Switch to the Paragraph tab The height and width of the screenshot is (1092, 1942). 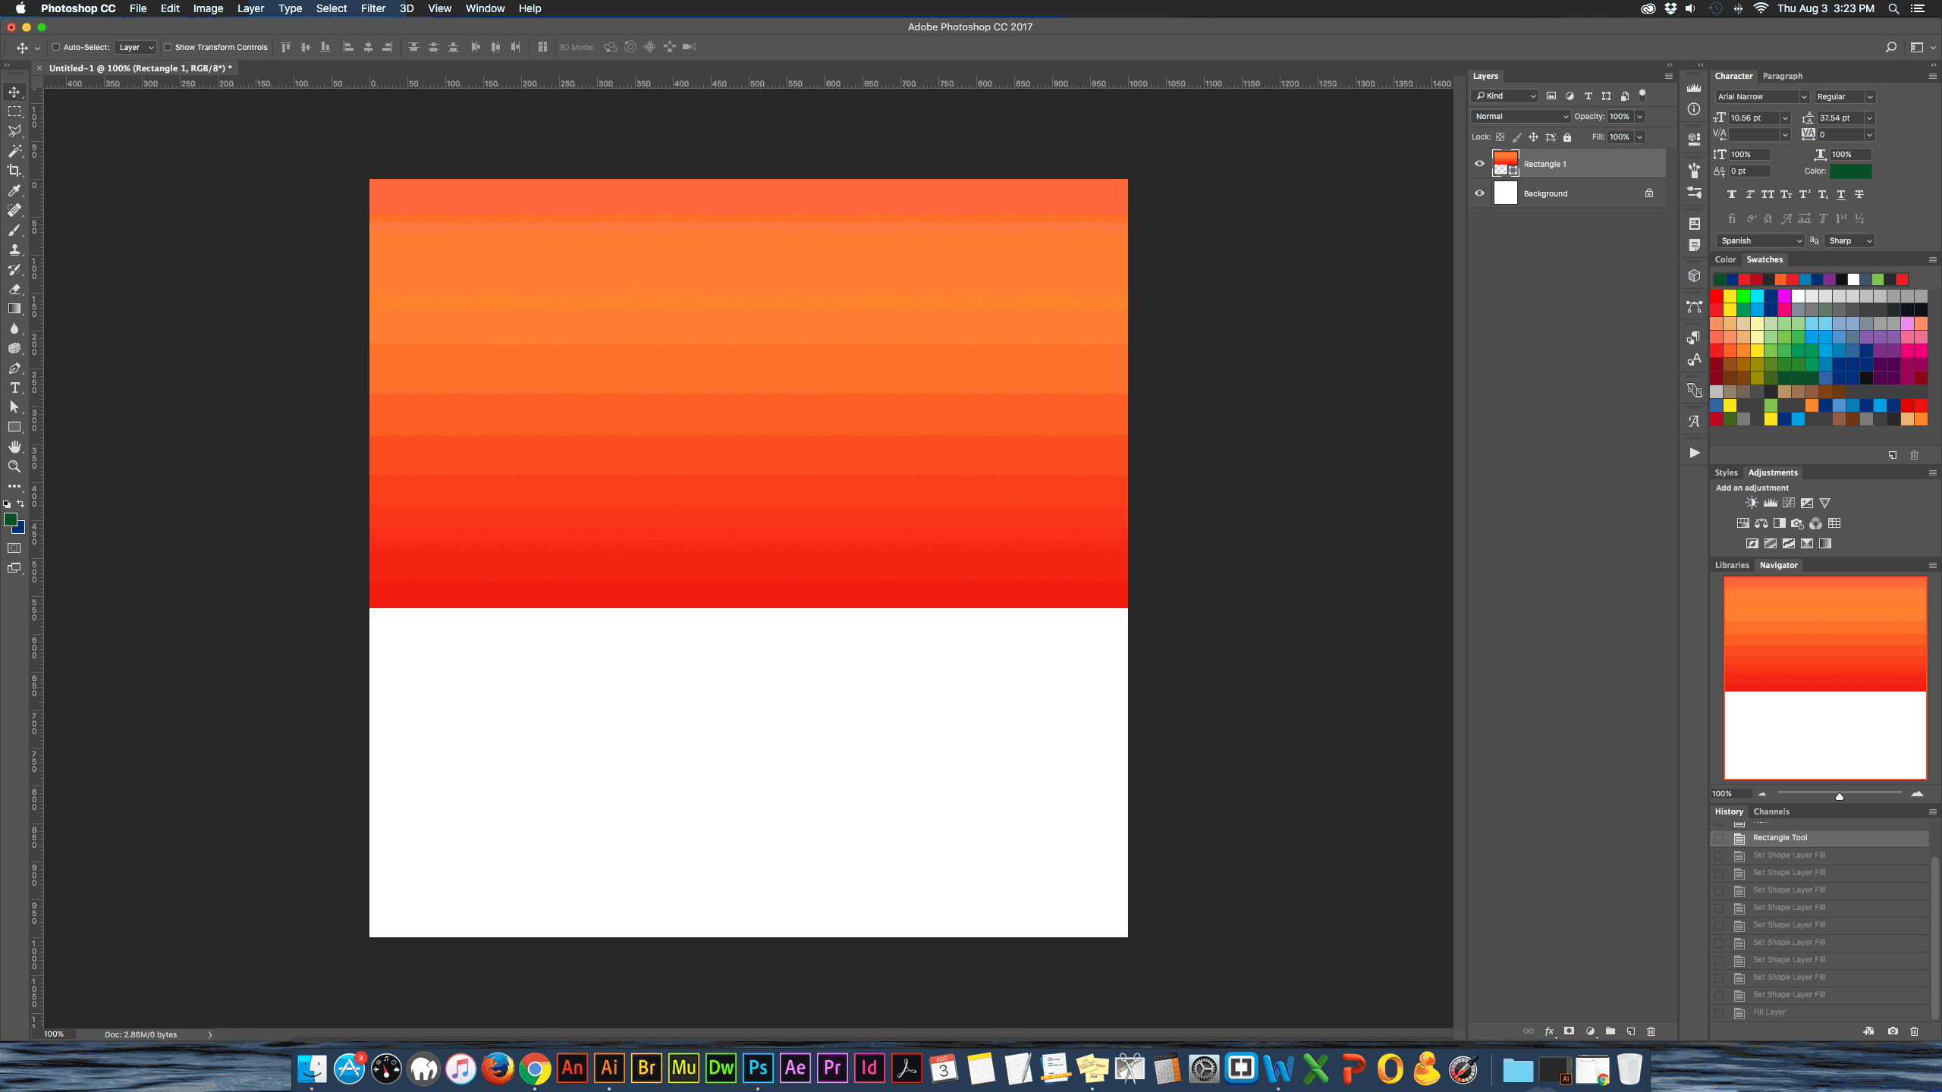[x=1782, y=76]
